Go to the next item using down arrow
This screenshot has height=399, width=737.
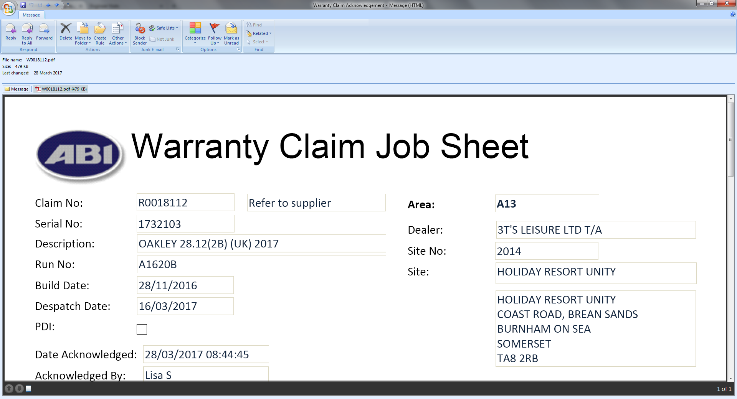tap(57, 5)
